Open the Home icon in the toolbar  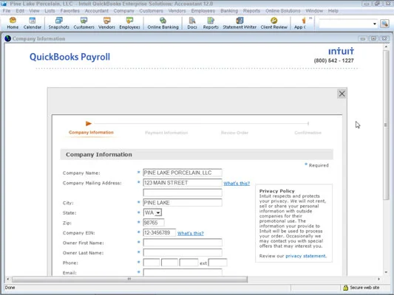[13, 23]
